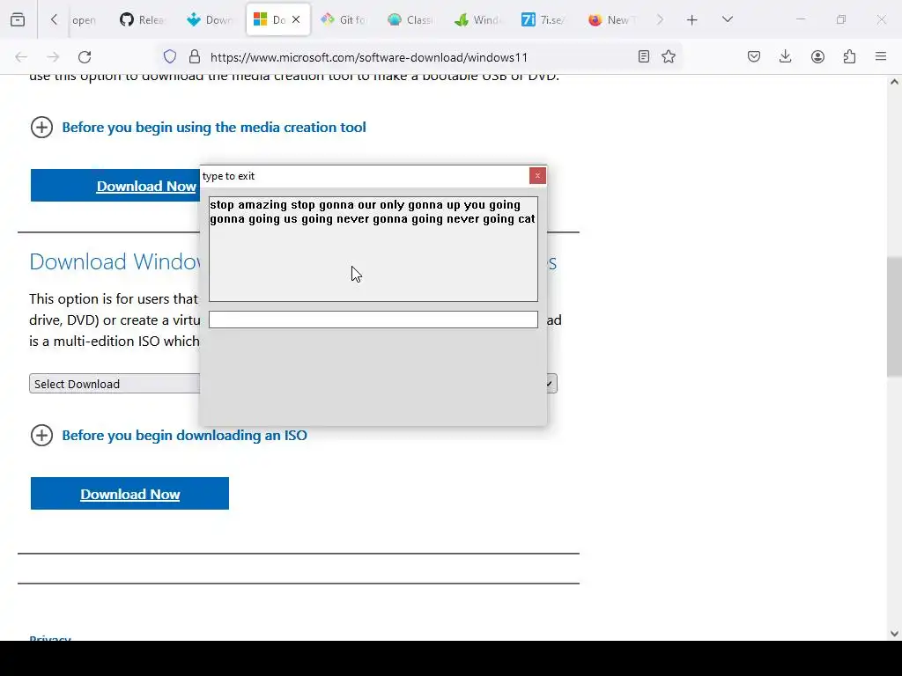Switch to the Firefox New Tab

click(611, 19)
